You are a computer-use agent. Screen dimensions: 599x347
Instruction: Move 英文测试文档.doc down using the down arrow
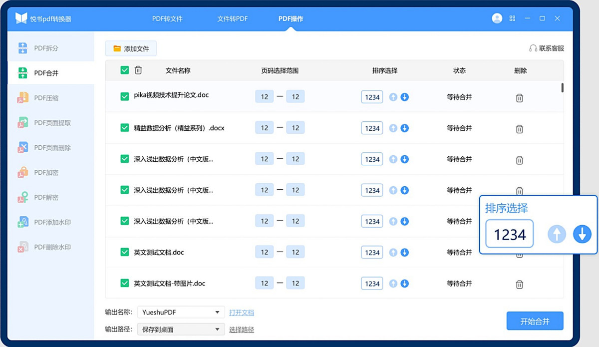404,252
